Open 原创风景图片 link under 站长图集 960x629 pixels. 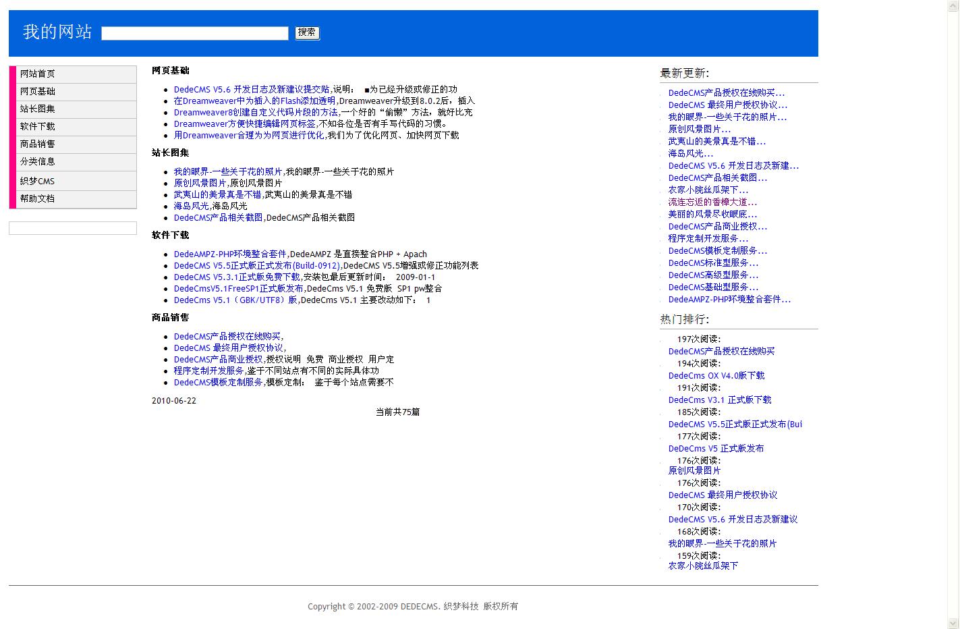point(200,183)
